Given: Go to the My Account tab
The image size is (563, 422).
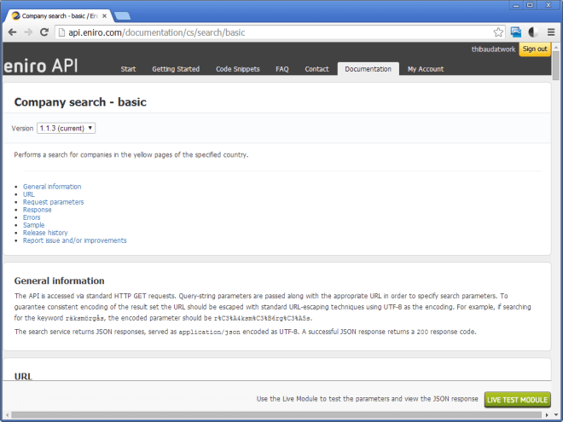Looking at the screenshot, I should point(425,69).
